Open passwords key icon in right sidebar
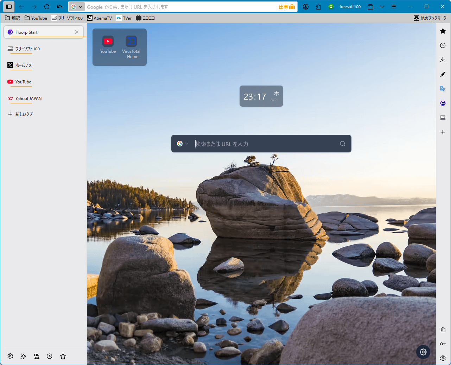The width and height of the screenshot is (451, 365). pos(443,344)
